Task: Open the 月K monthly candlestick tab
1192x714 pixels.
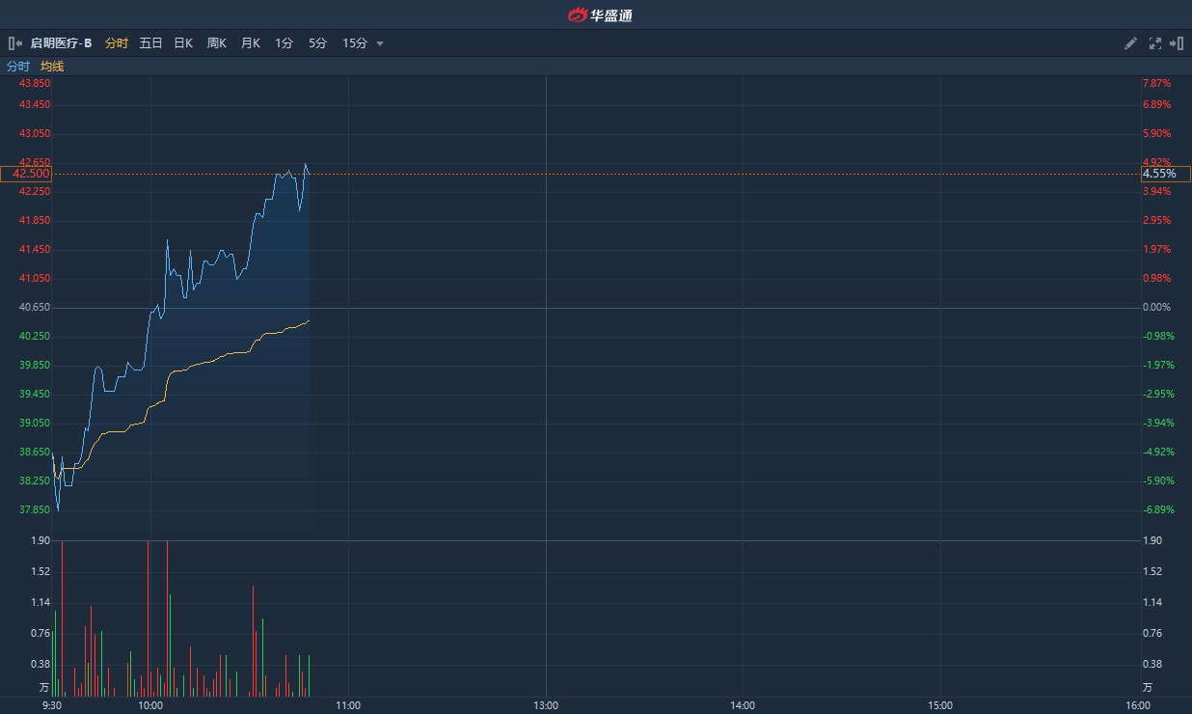Action: pyautogui.click(x=251, y=43)
